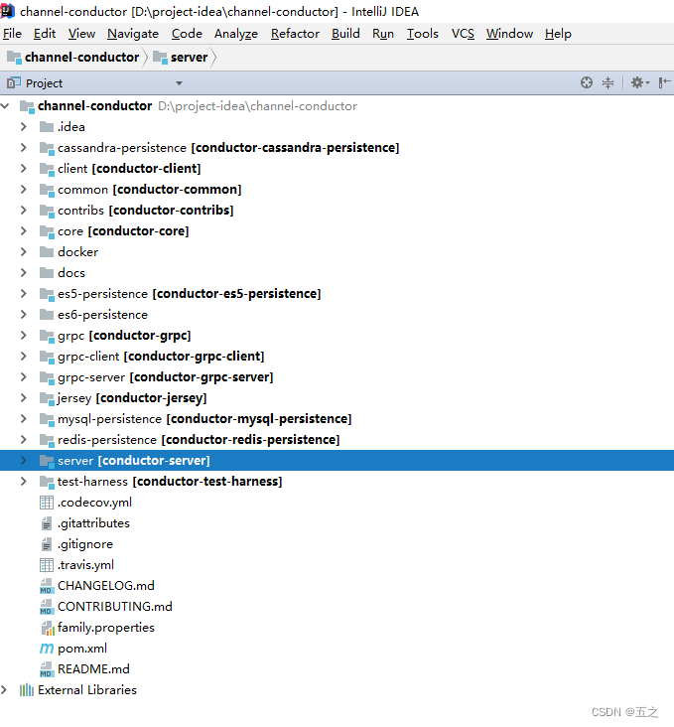Click the es6-persistence folder icon
This screenshot has height=727, width=674.
[47, 315]
